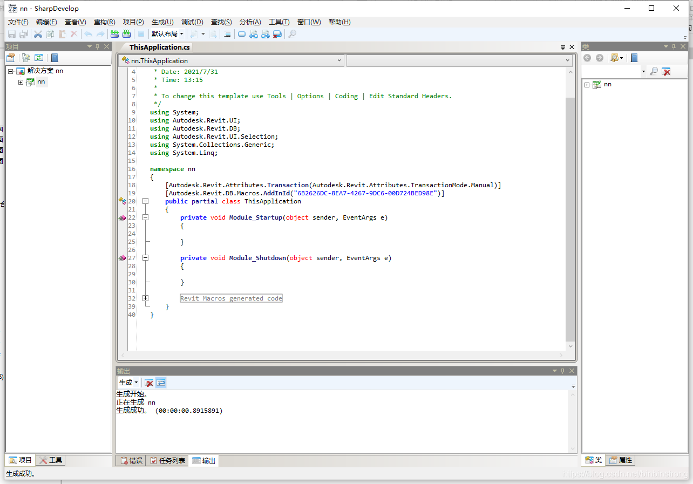Expand the nn project node in 项目 panel

coord(21,82)
